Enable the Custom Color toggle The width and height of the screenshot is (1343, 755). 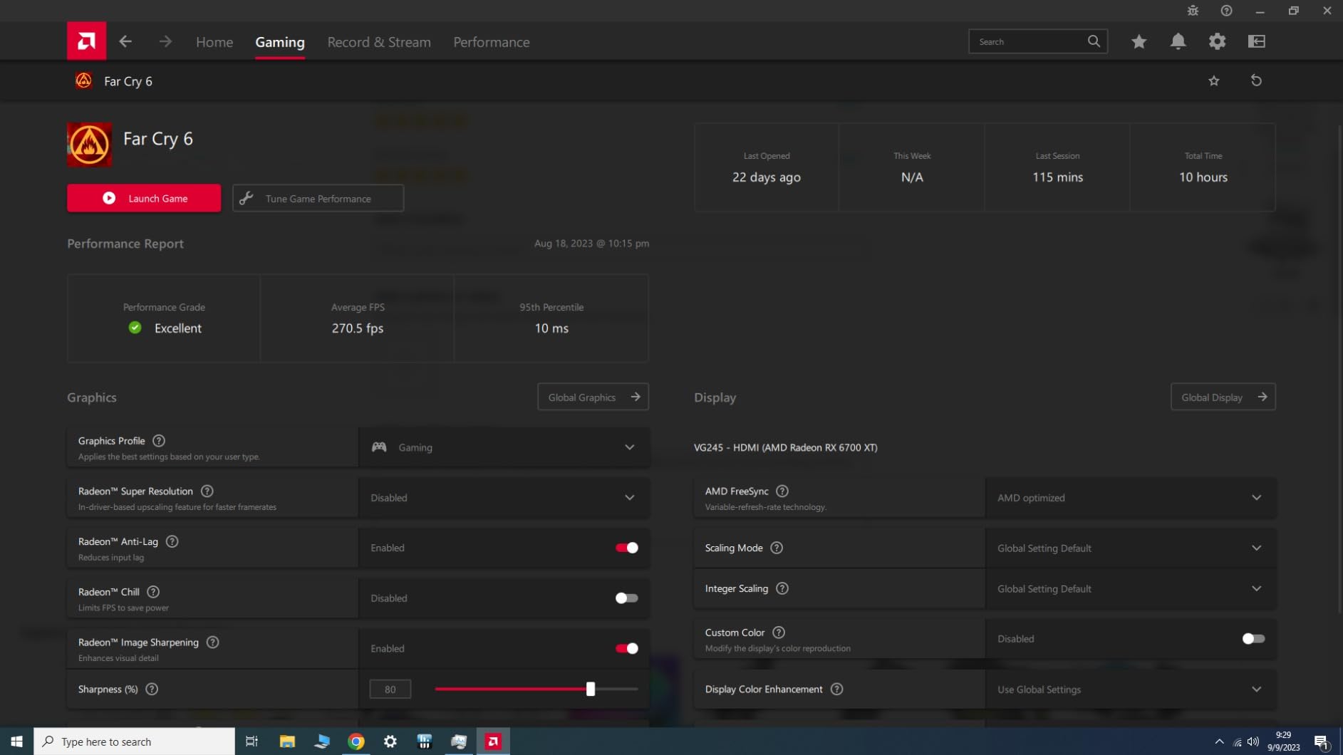(x=1253, y=639)
